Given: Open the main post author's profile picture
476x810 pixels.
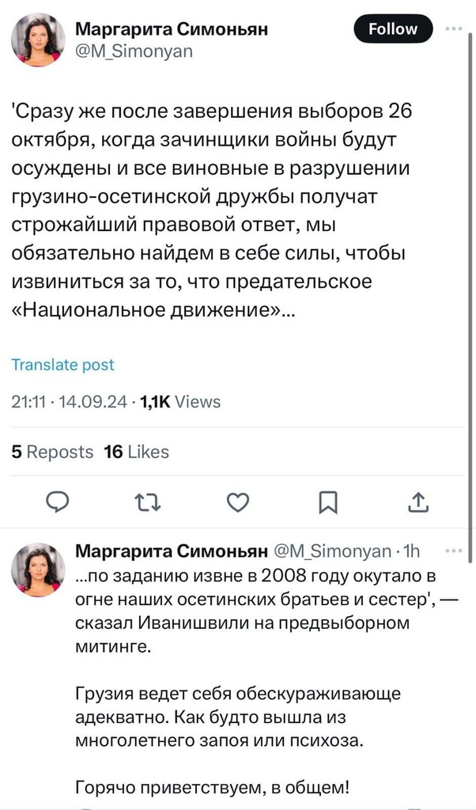Looking at the screenshot, I should pos(38,40).
